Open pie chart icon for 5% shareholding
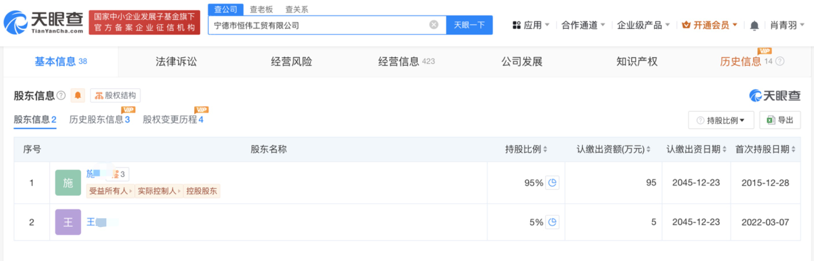 [552, 222]
